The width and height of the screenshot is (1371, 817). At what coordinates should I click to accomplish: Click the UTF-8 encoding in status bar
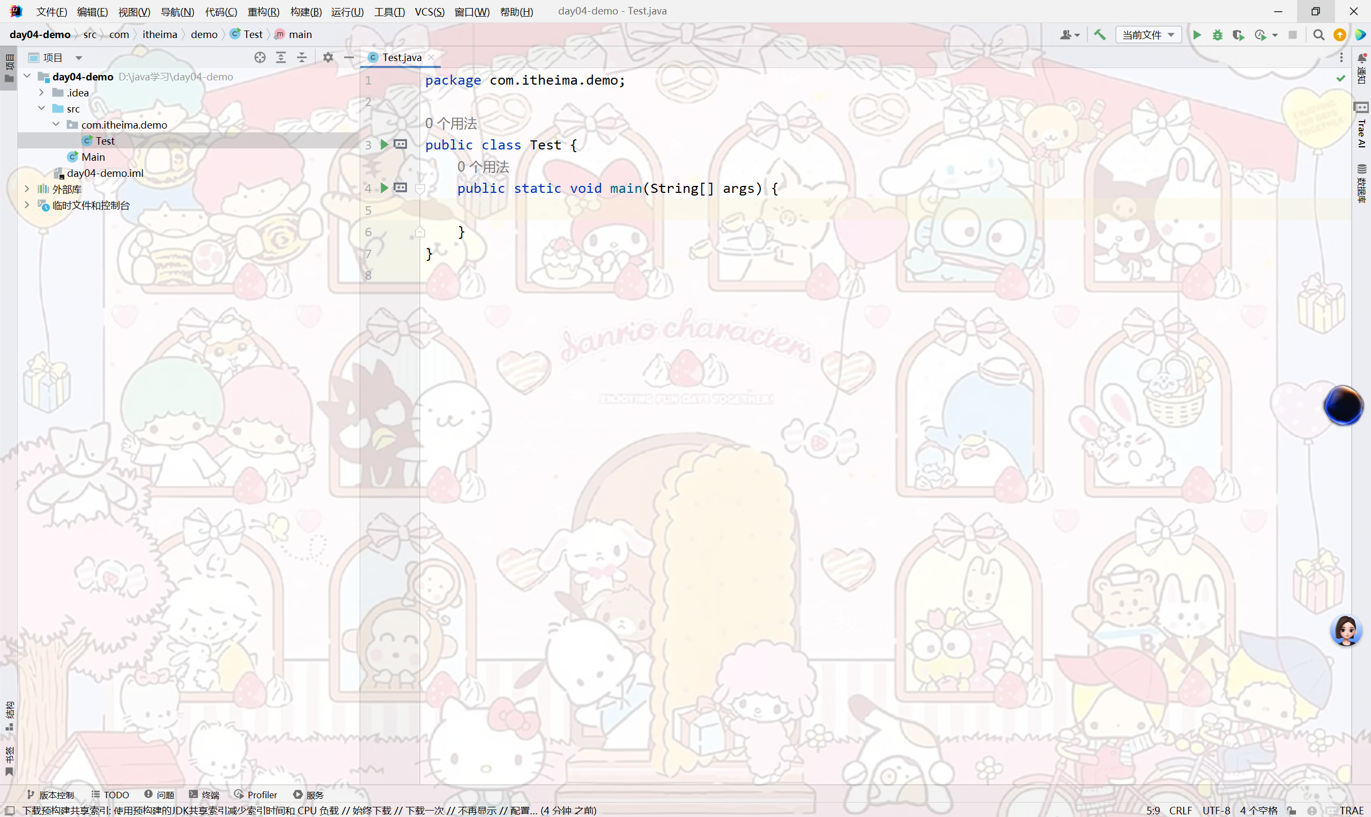(x=1216, y=811)
